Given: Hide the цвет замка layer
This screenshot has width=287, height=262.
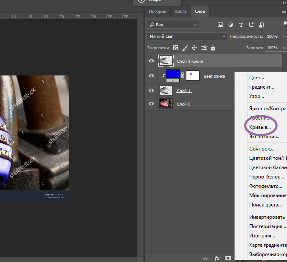Looking at the screenshot, I should tap(151, 75).
